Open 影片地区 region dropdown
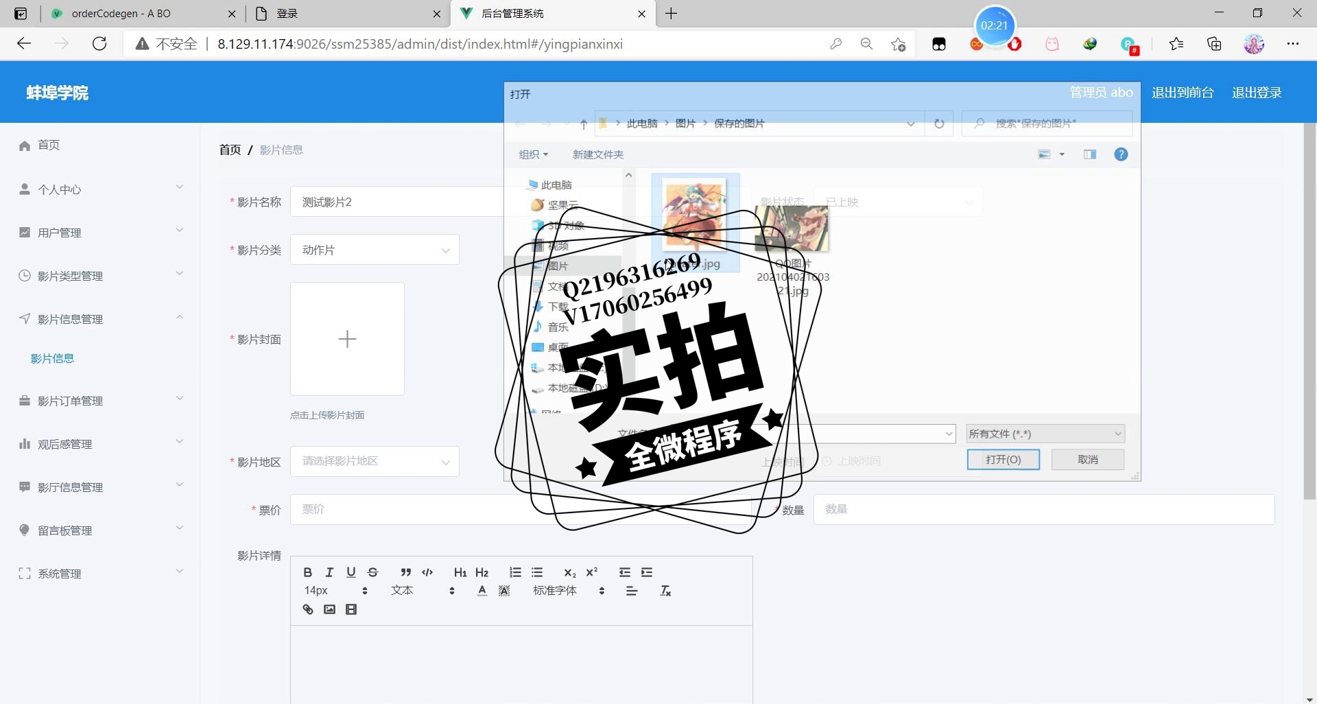 [x=375, y=461]
